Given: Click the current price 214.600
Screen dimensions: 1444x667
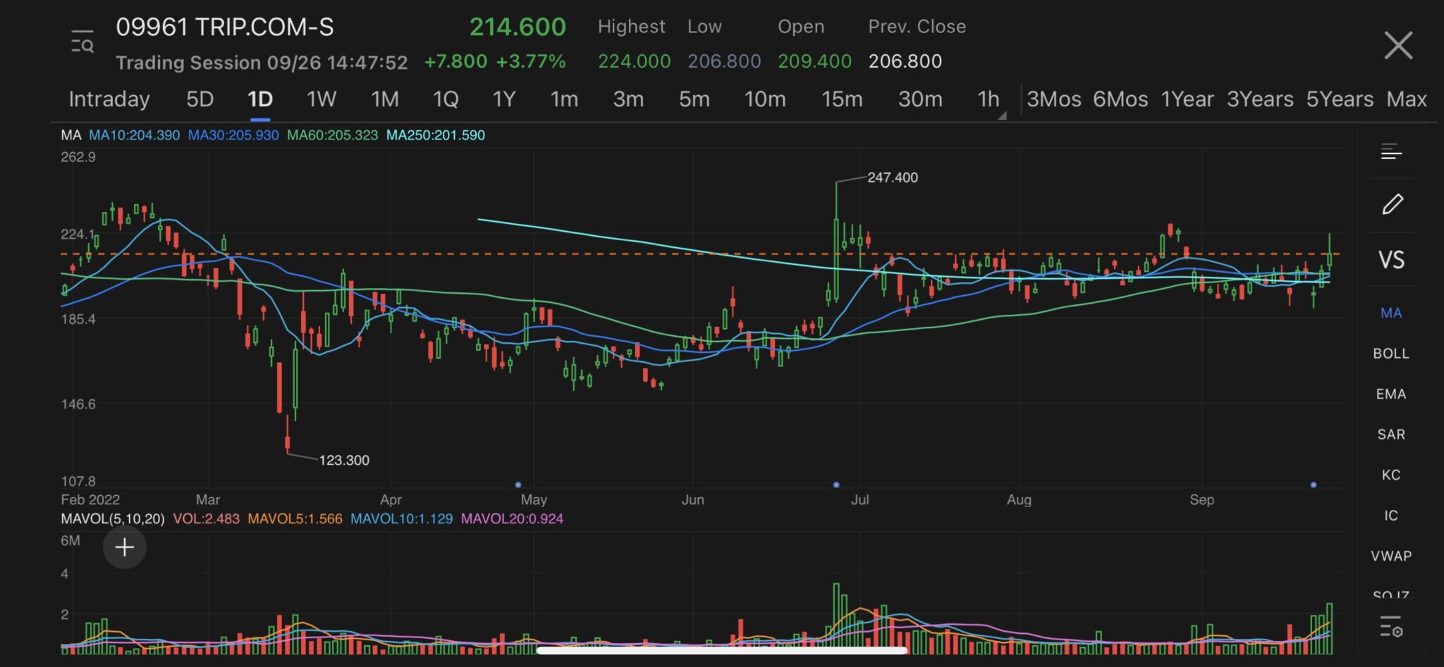Looking at the screenshot, I should pos(518,27).
